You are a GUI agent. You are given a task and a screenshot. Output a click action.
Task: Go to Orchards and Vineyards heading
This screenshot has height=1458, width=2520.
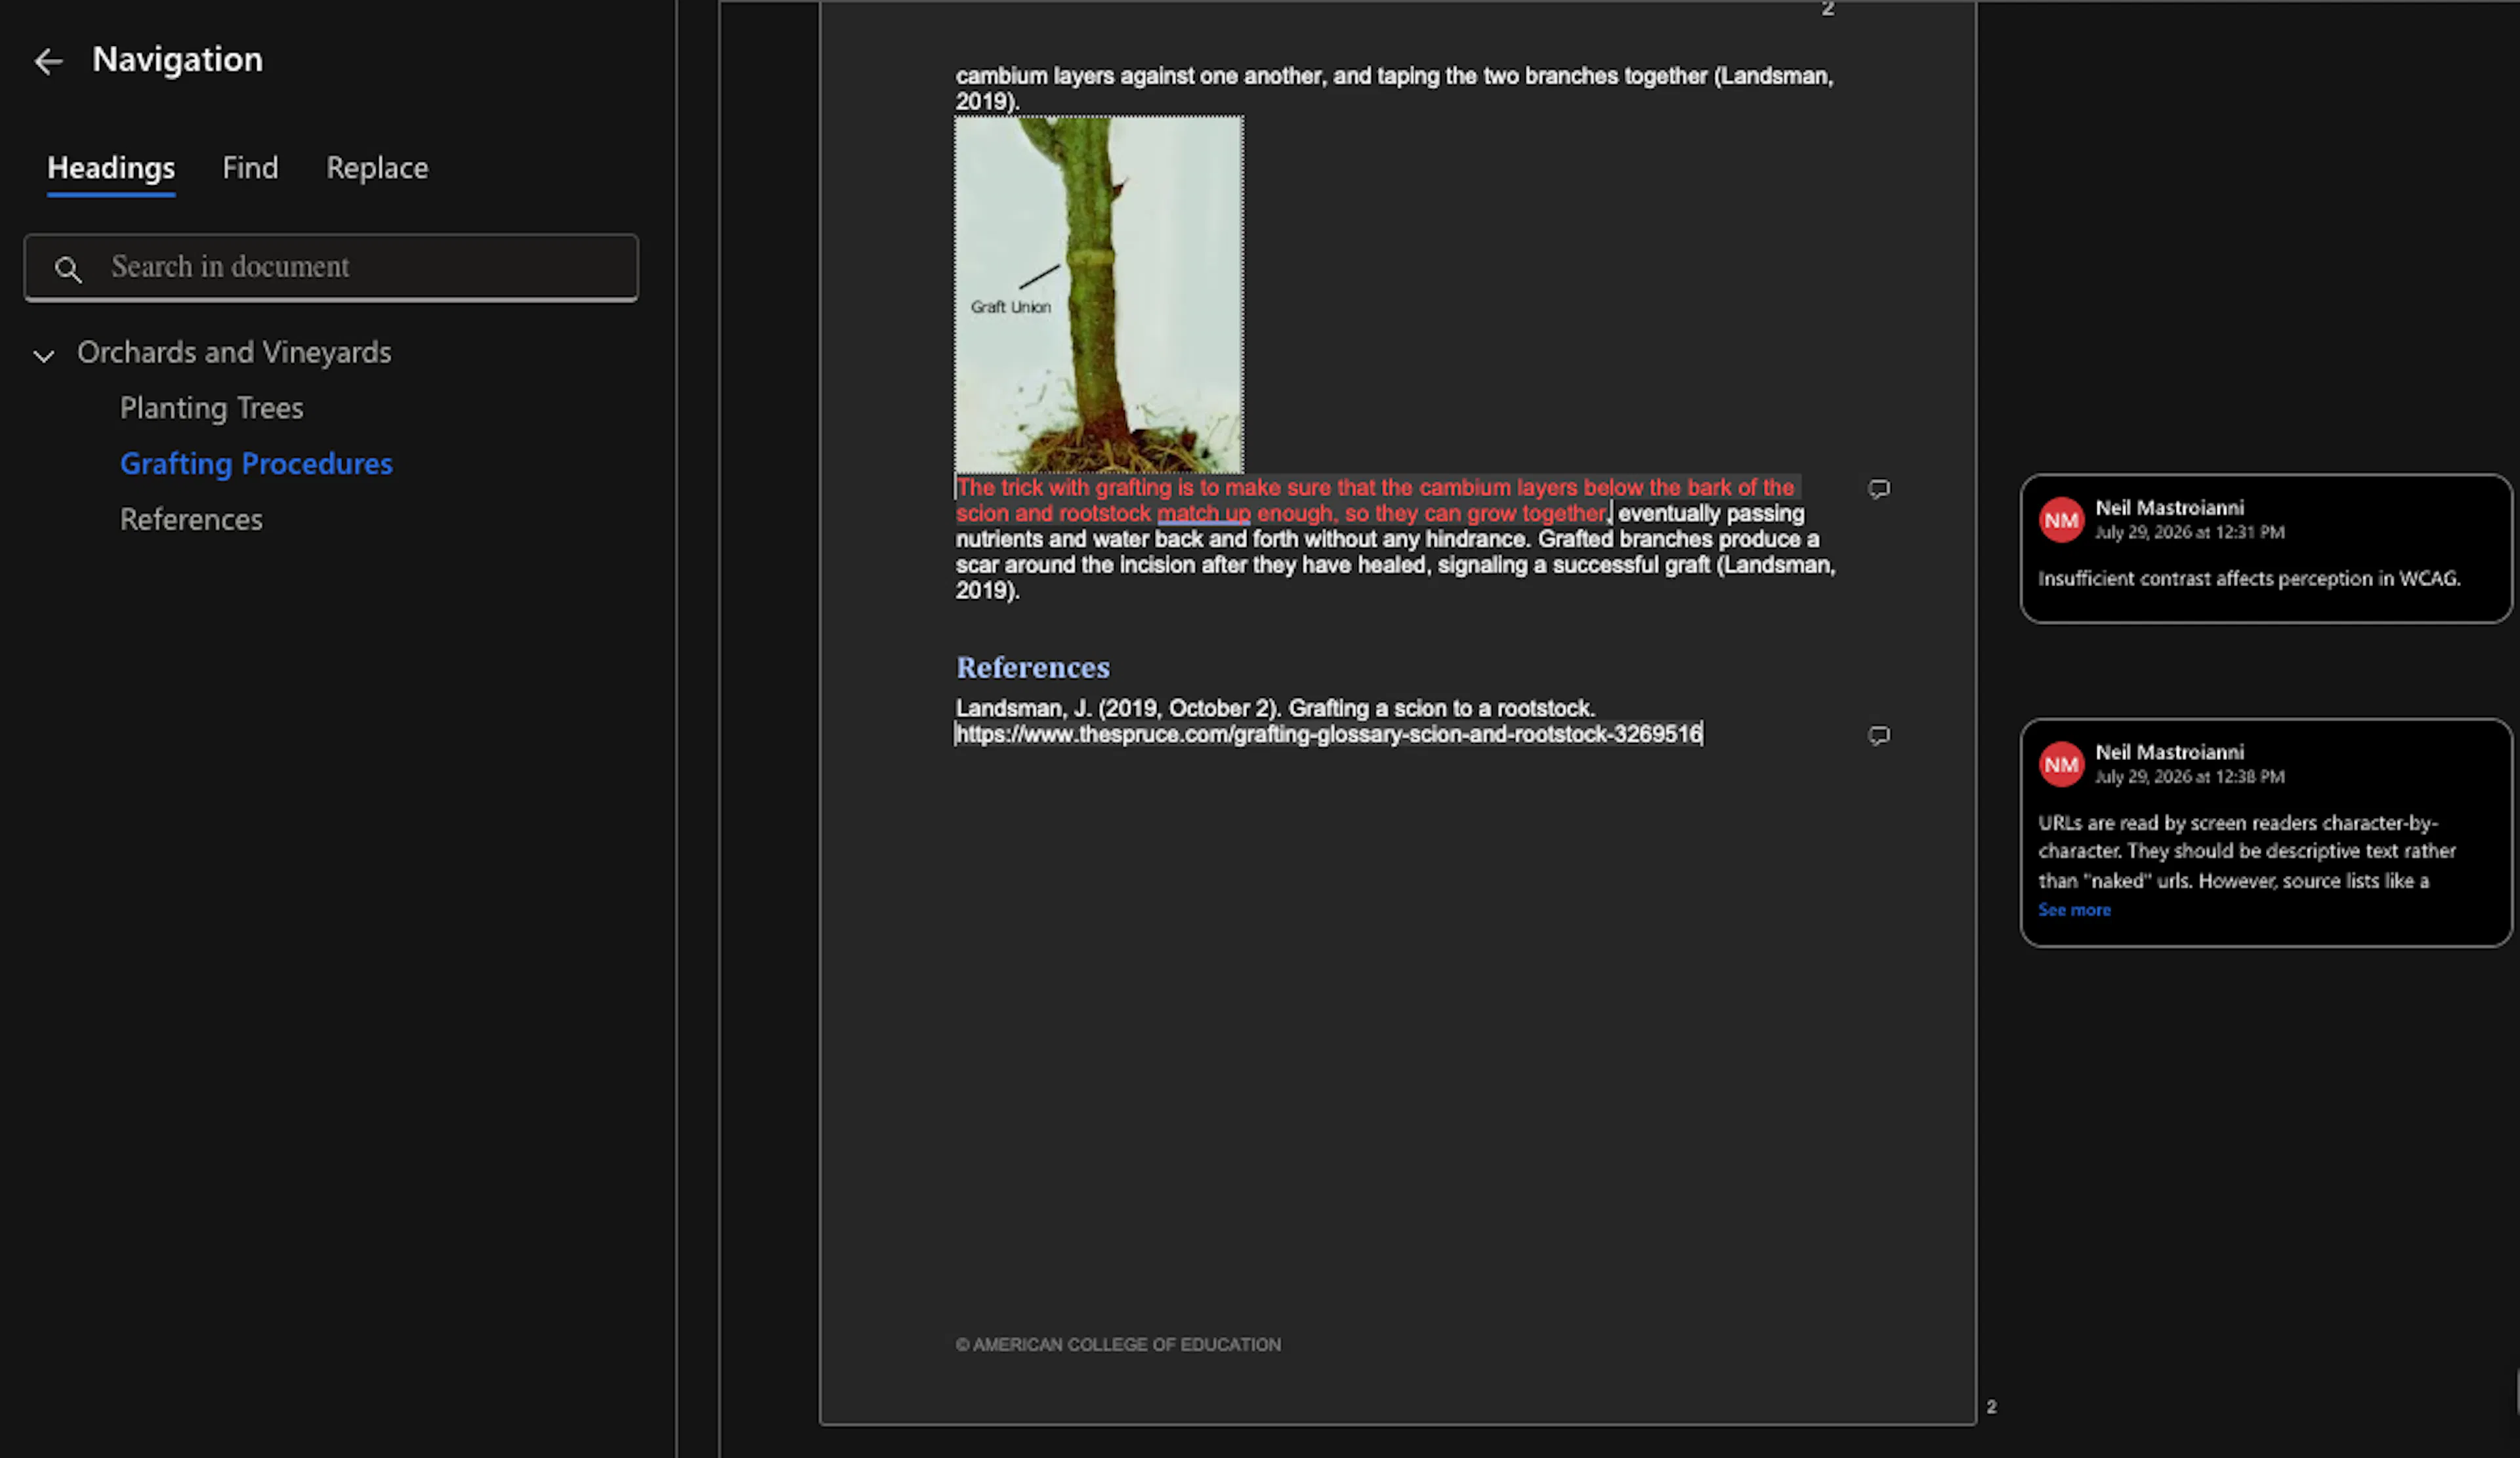point(234,353)
